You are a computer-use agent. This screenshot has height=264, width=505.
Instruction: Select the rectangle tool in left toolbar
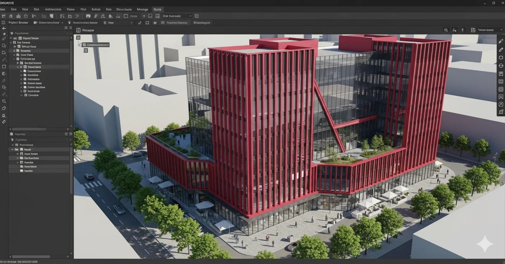[4, 67]
